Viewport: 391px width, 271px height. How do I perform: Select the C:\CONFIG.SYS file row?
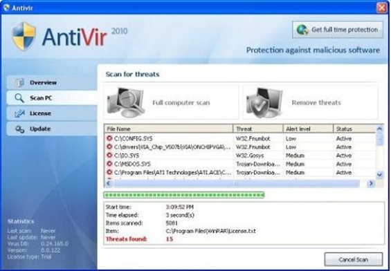point(240,138)
